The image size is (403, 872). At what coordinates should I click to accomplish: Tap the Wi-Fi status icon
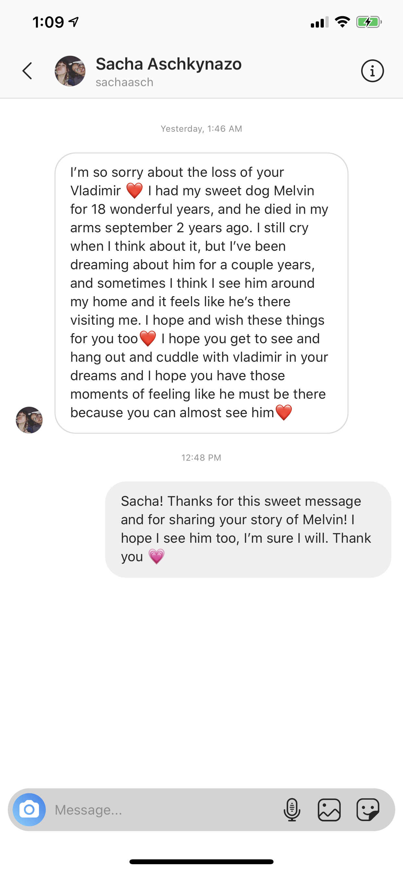pos(342,22)
